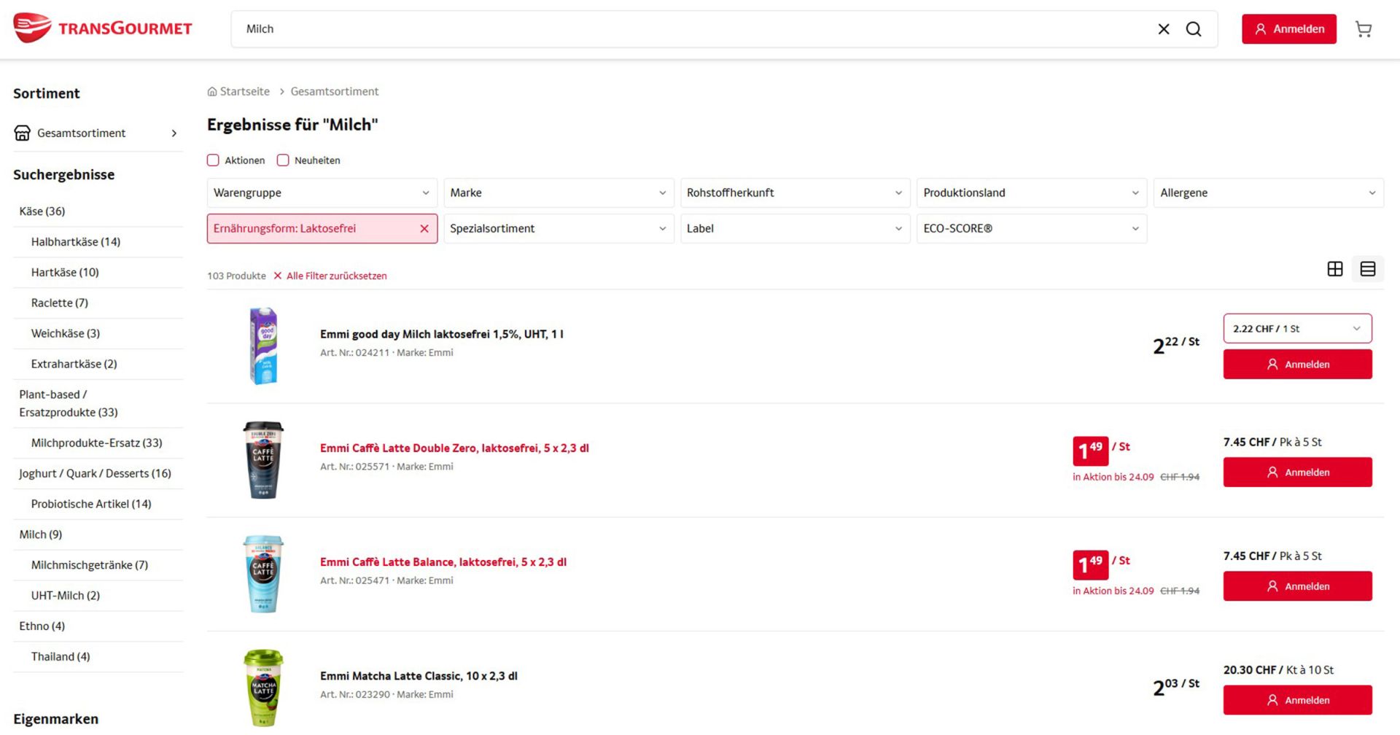Expand the Rohstoffherkunft dropdown
The image size is (1400, 735).
coord(795,193)
